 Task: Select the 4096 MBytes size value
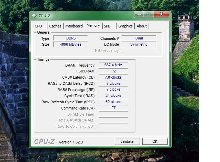click(x=70, y=44)
